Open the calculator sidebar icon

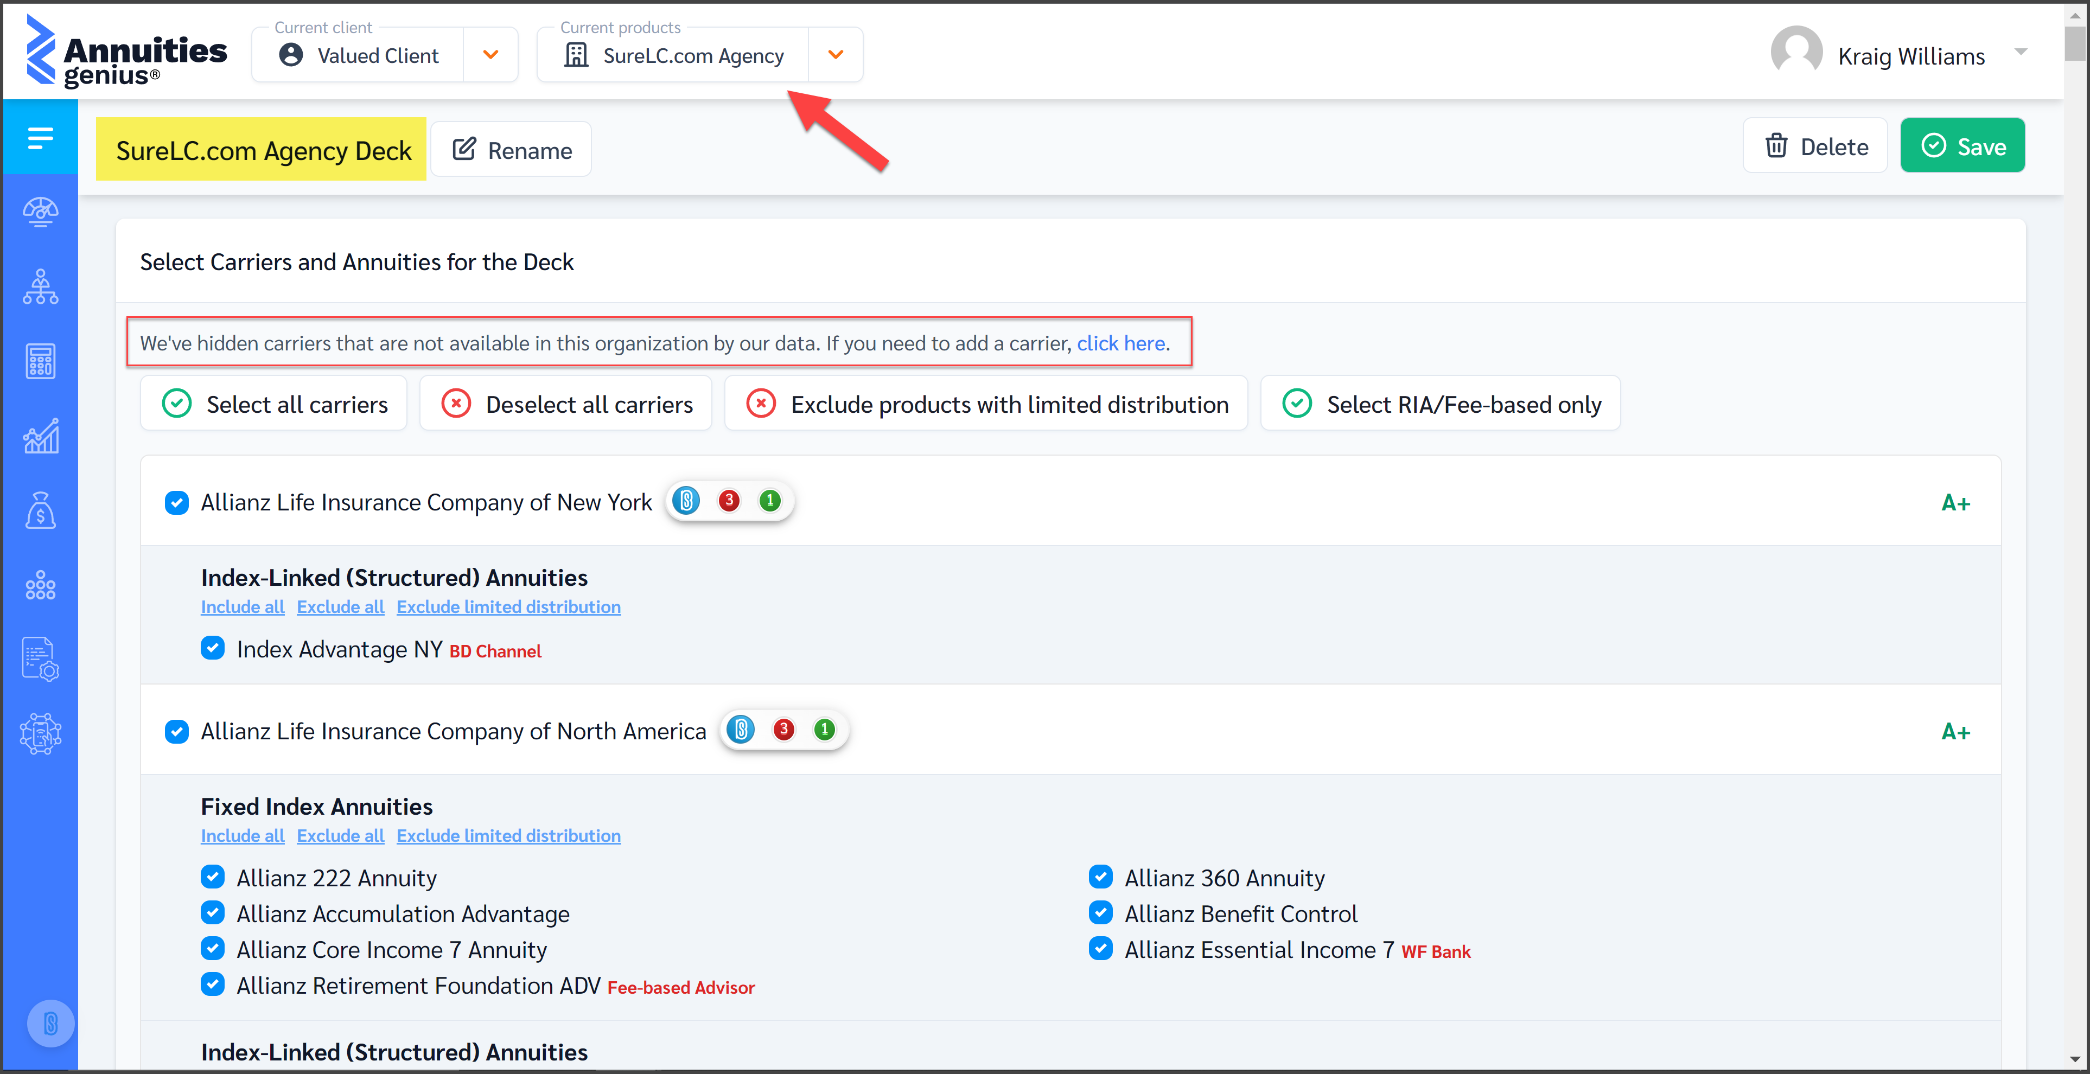41,361
